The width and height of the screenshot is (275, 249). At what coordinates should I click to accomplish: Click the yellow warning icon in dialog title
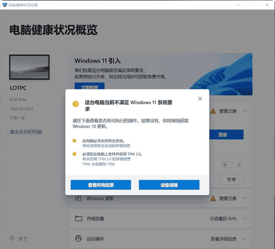[76, 103]
